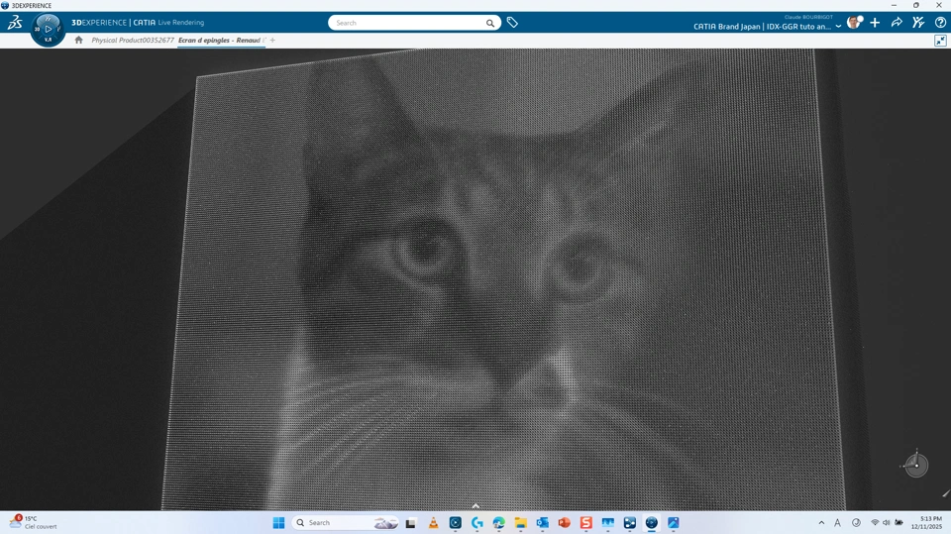
Task: Open the weather widget showing 15°C
Action: 34,522
